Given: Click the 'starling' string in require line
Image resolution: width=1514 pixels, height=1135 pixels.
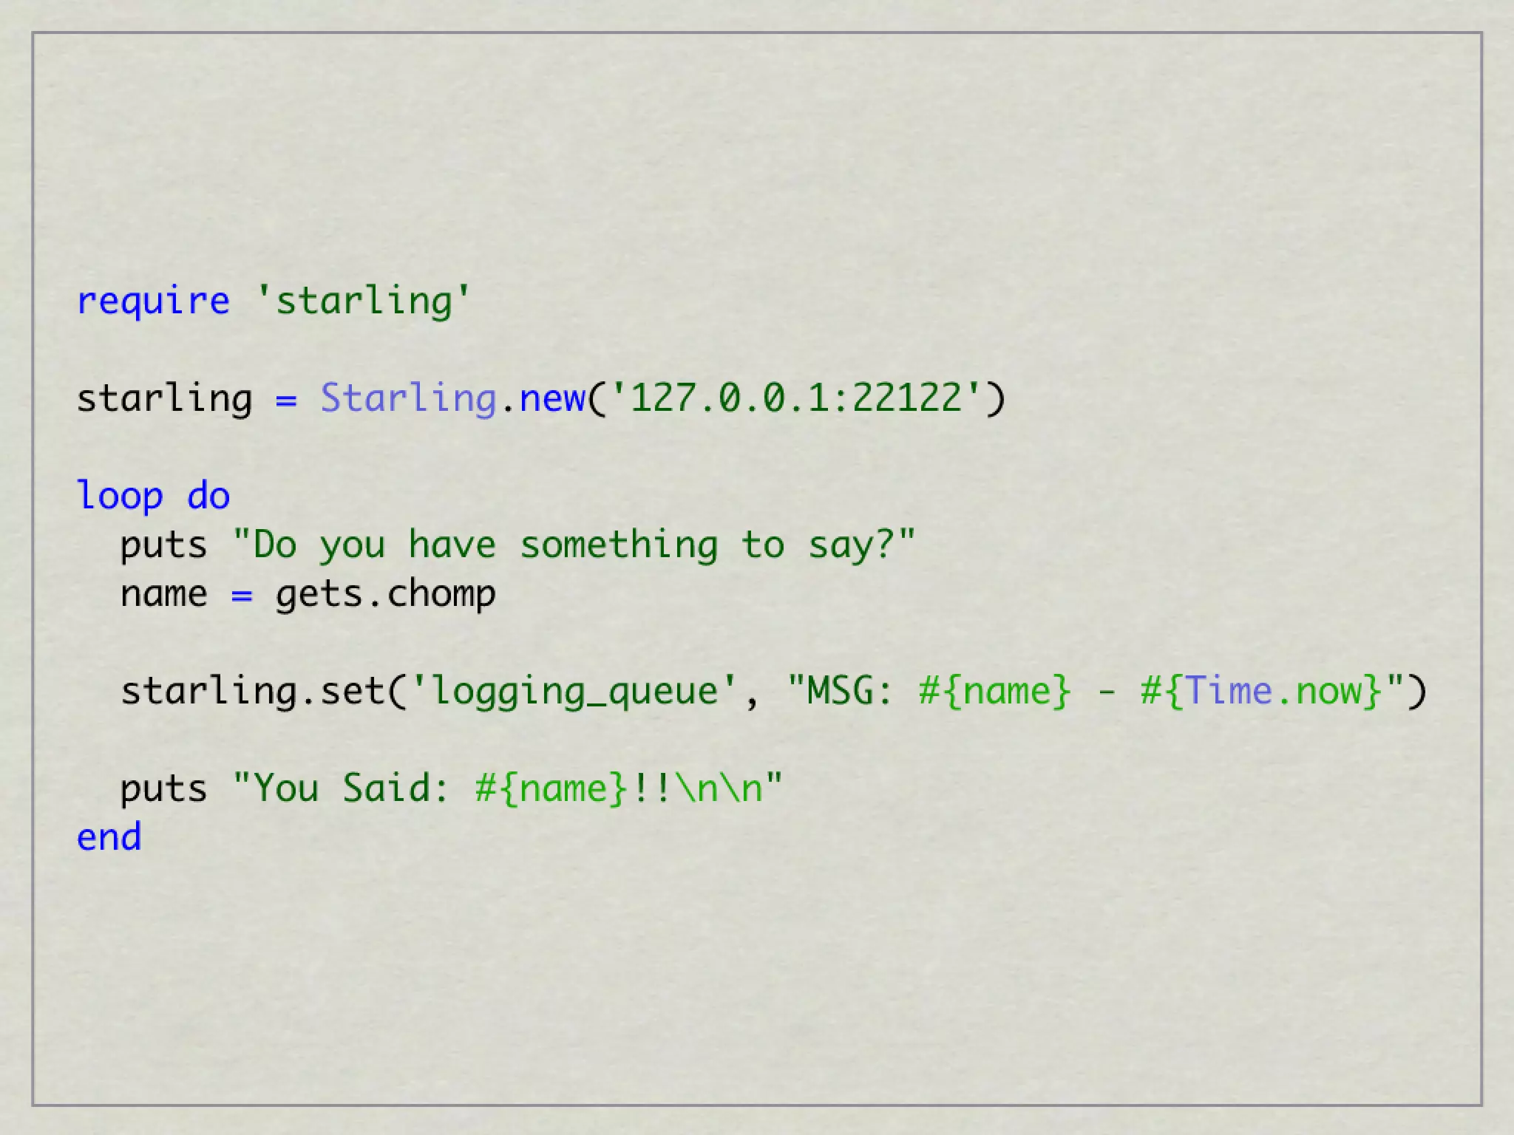Looking at the screenshot, I should pos(362,301).
